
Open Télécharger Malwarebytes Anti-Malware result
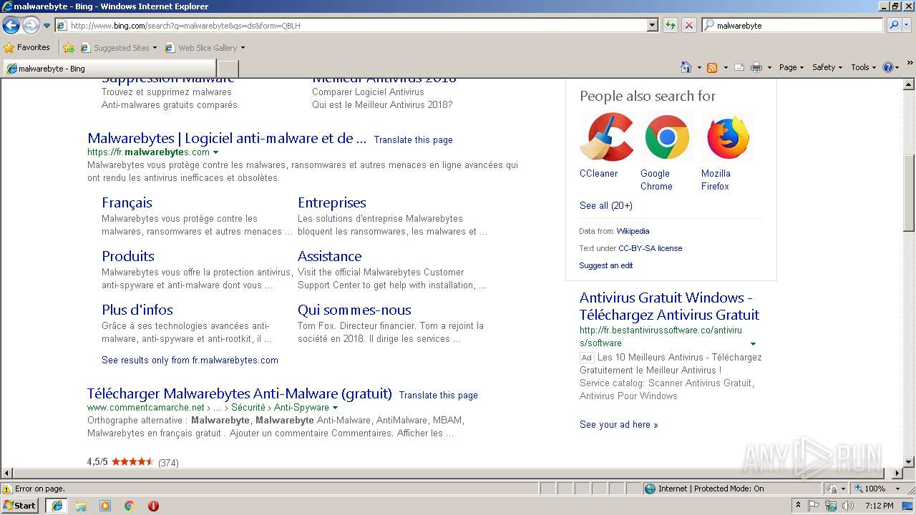[240, 393]
